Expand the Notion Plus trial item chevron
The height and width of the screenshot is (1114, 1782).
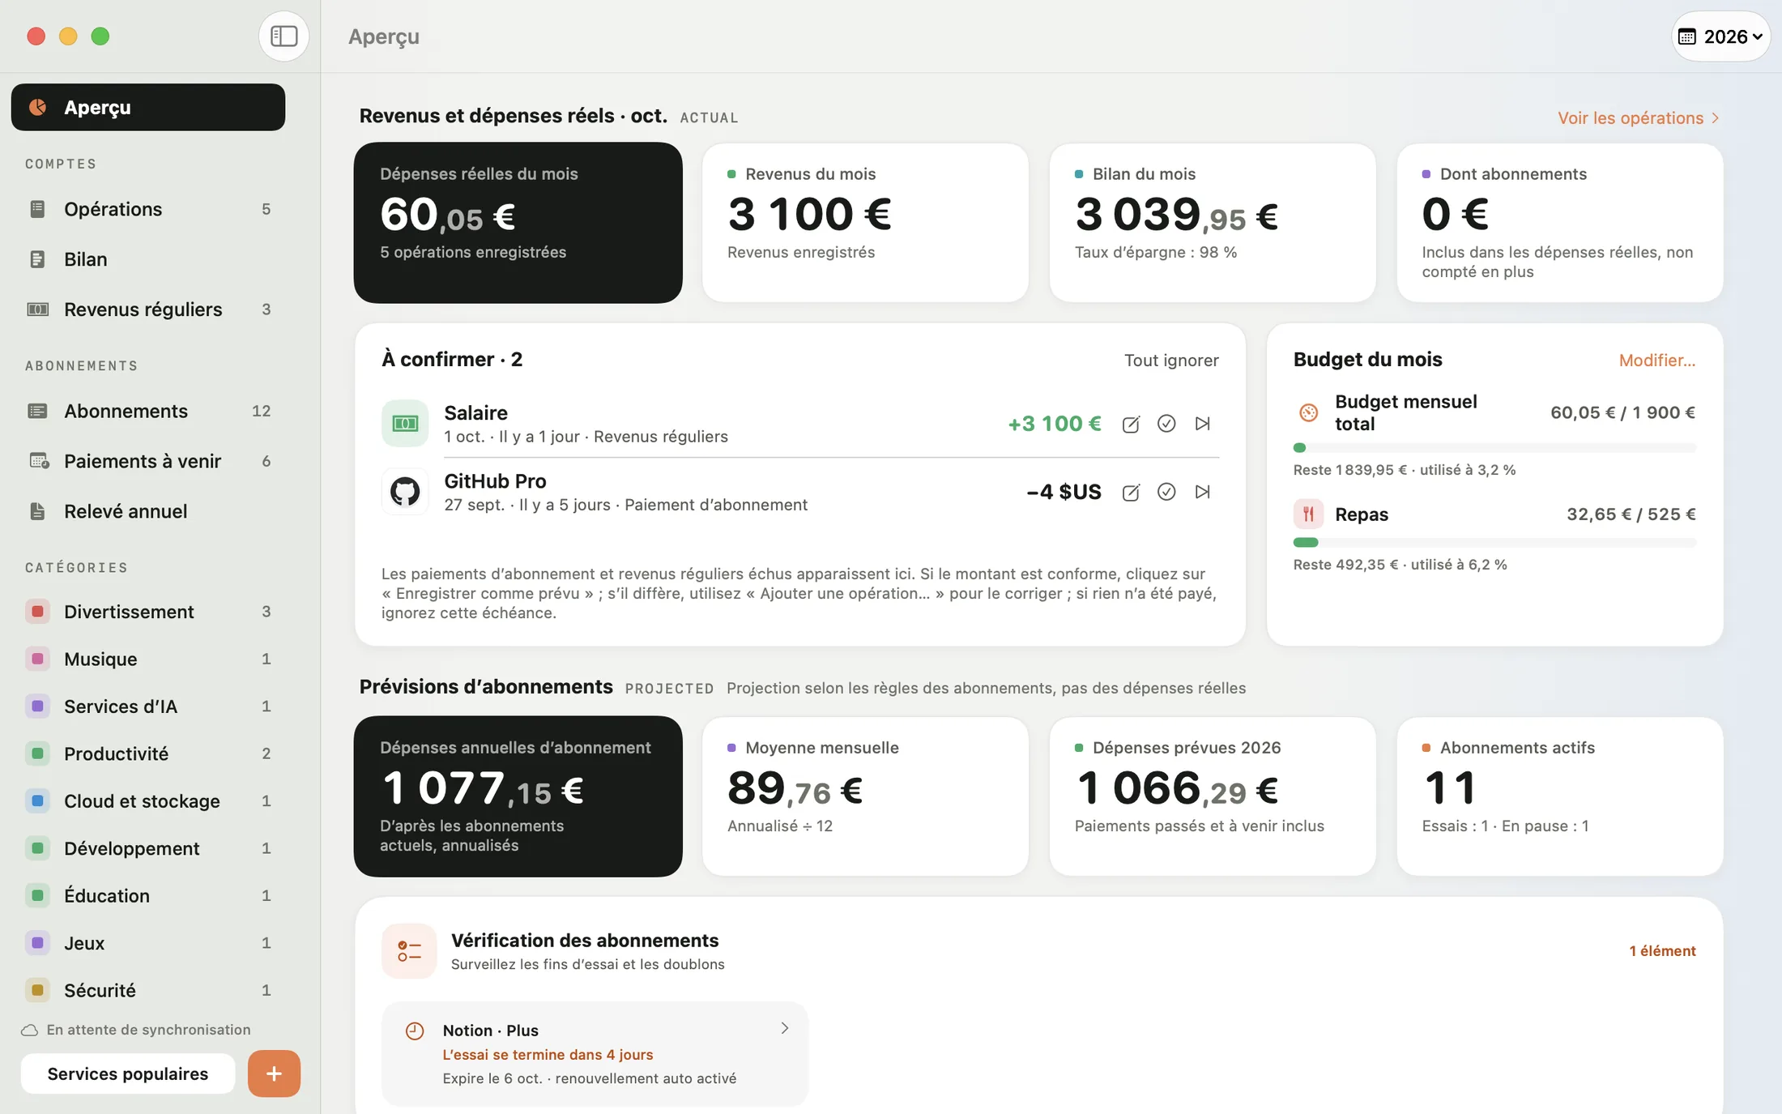click(784, 1028)
